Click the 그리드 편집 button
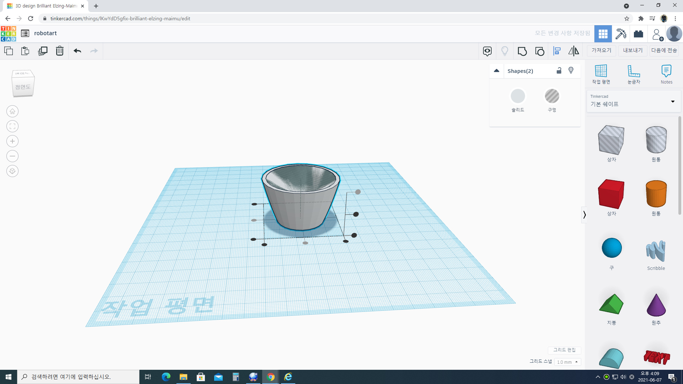Viewport: 683px width, 384px height. [564, 350]
